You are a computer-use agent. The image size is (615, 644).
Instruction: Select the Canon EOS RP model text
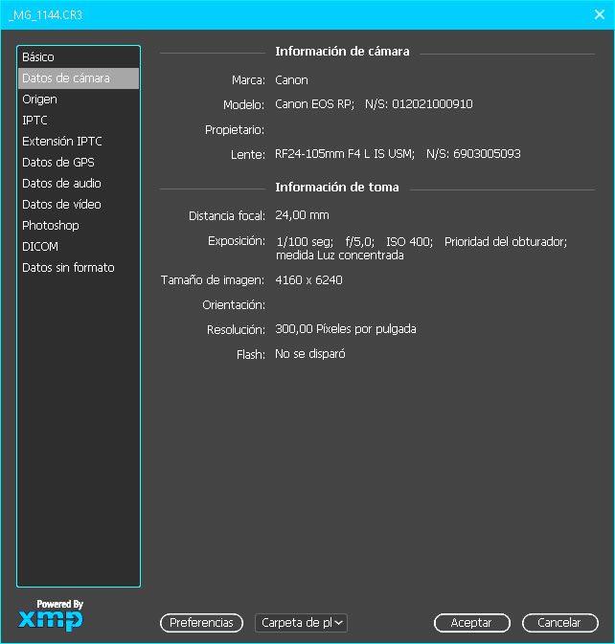click(x=314, y=104)
